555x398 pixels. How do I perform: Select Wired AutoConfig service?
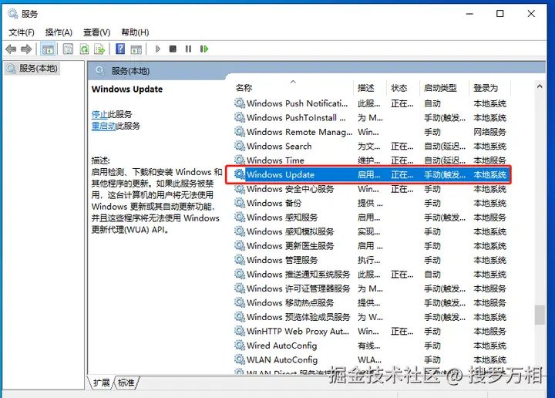(x=372, y=346)
